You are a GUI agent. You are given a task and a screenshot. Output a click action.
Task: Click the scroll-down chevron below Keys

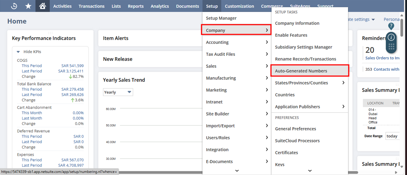[x=310, y=171]
